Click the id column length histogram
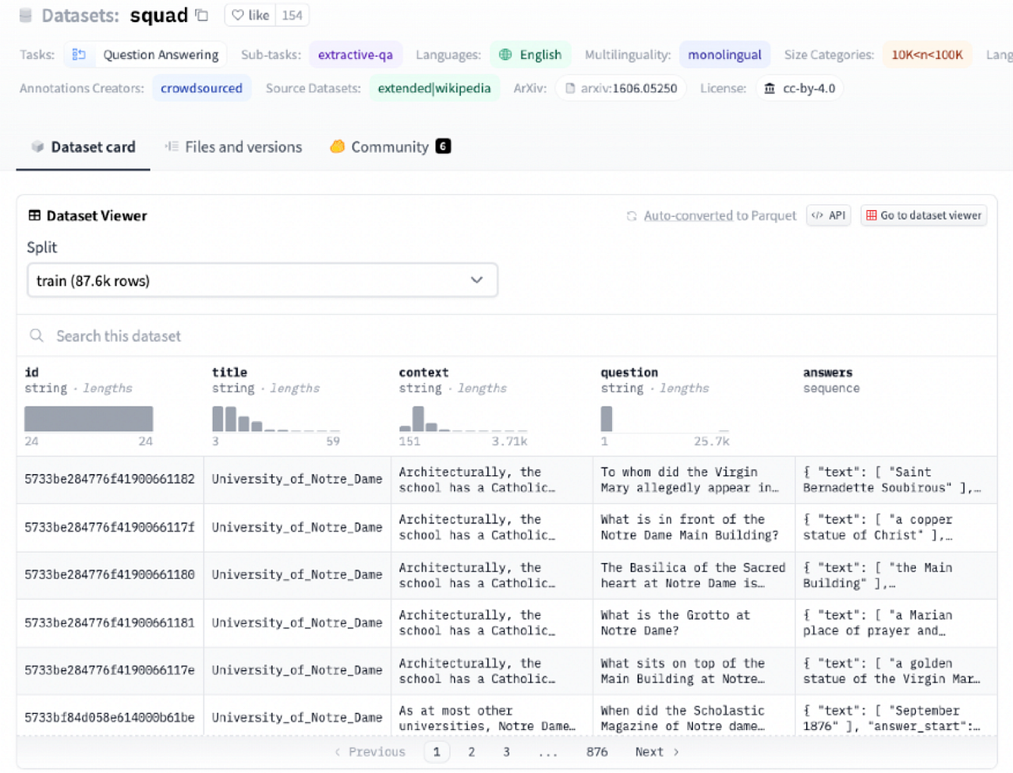 89,419
